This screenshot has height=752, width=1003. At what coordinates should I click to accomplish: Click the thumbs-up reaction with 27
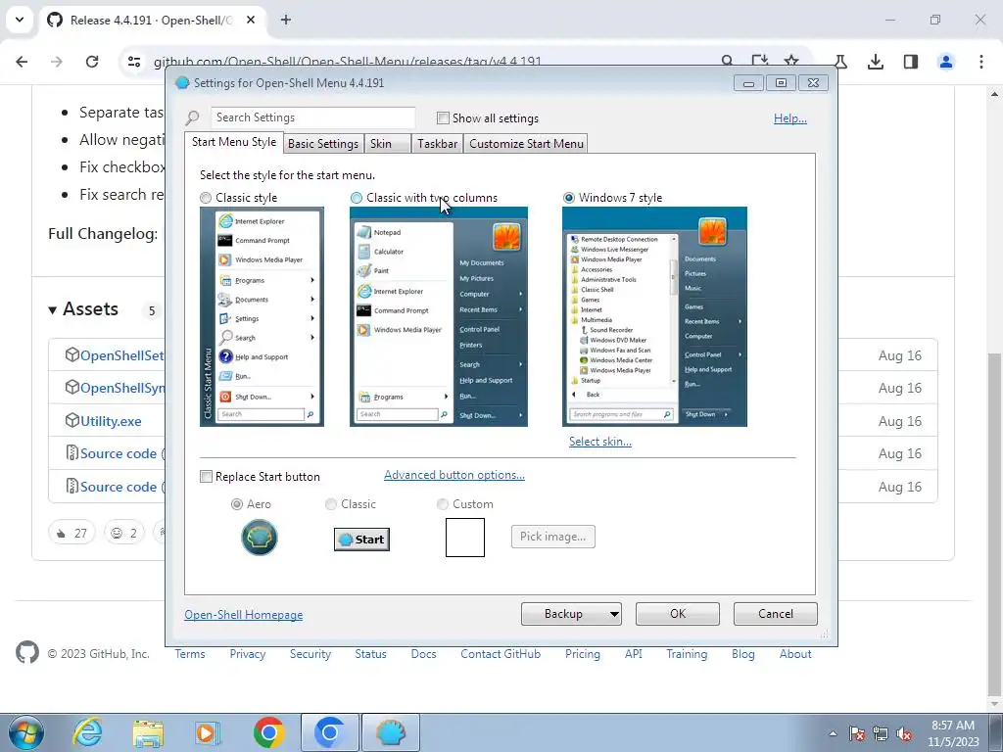click(x=72, y=533)
